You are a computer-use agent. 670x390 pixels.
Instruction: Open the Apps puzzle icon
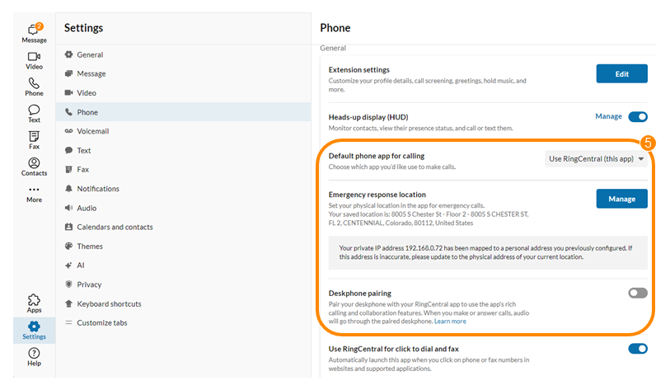coord(34,301)
